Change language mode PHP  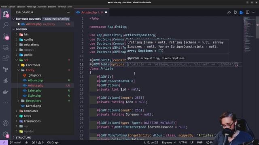coord(200,142)
